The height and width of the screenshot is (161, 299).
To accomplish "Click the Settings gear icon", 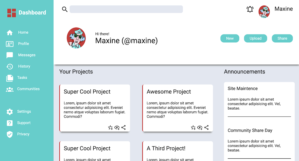I will click(x=10, y=112).
